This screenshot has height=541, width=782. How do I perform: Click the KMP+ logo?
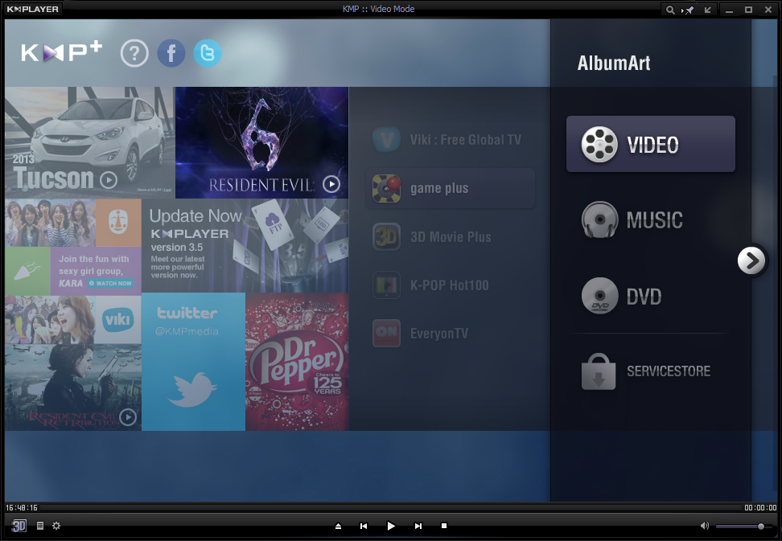(x=61, y=52)
